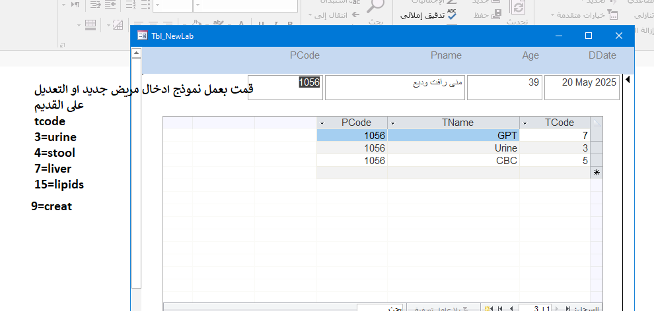Select the Urine cell in TName column
This screenshot has height=311, width=654.
pyautogui.click(x=453, y=148)
